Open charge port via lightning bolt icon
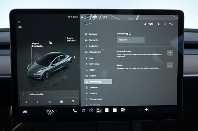The width and height of the screenshot is (198, 131). (75, 57)
